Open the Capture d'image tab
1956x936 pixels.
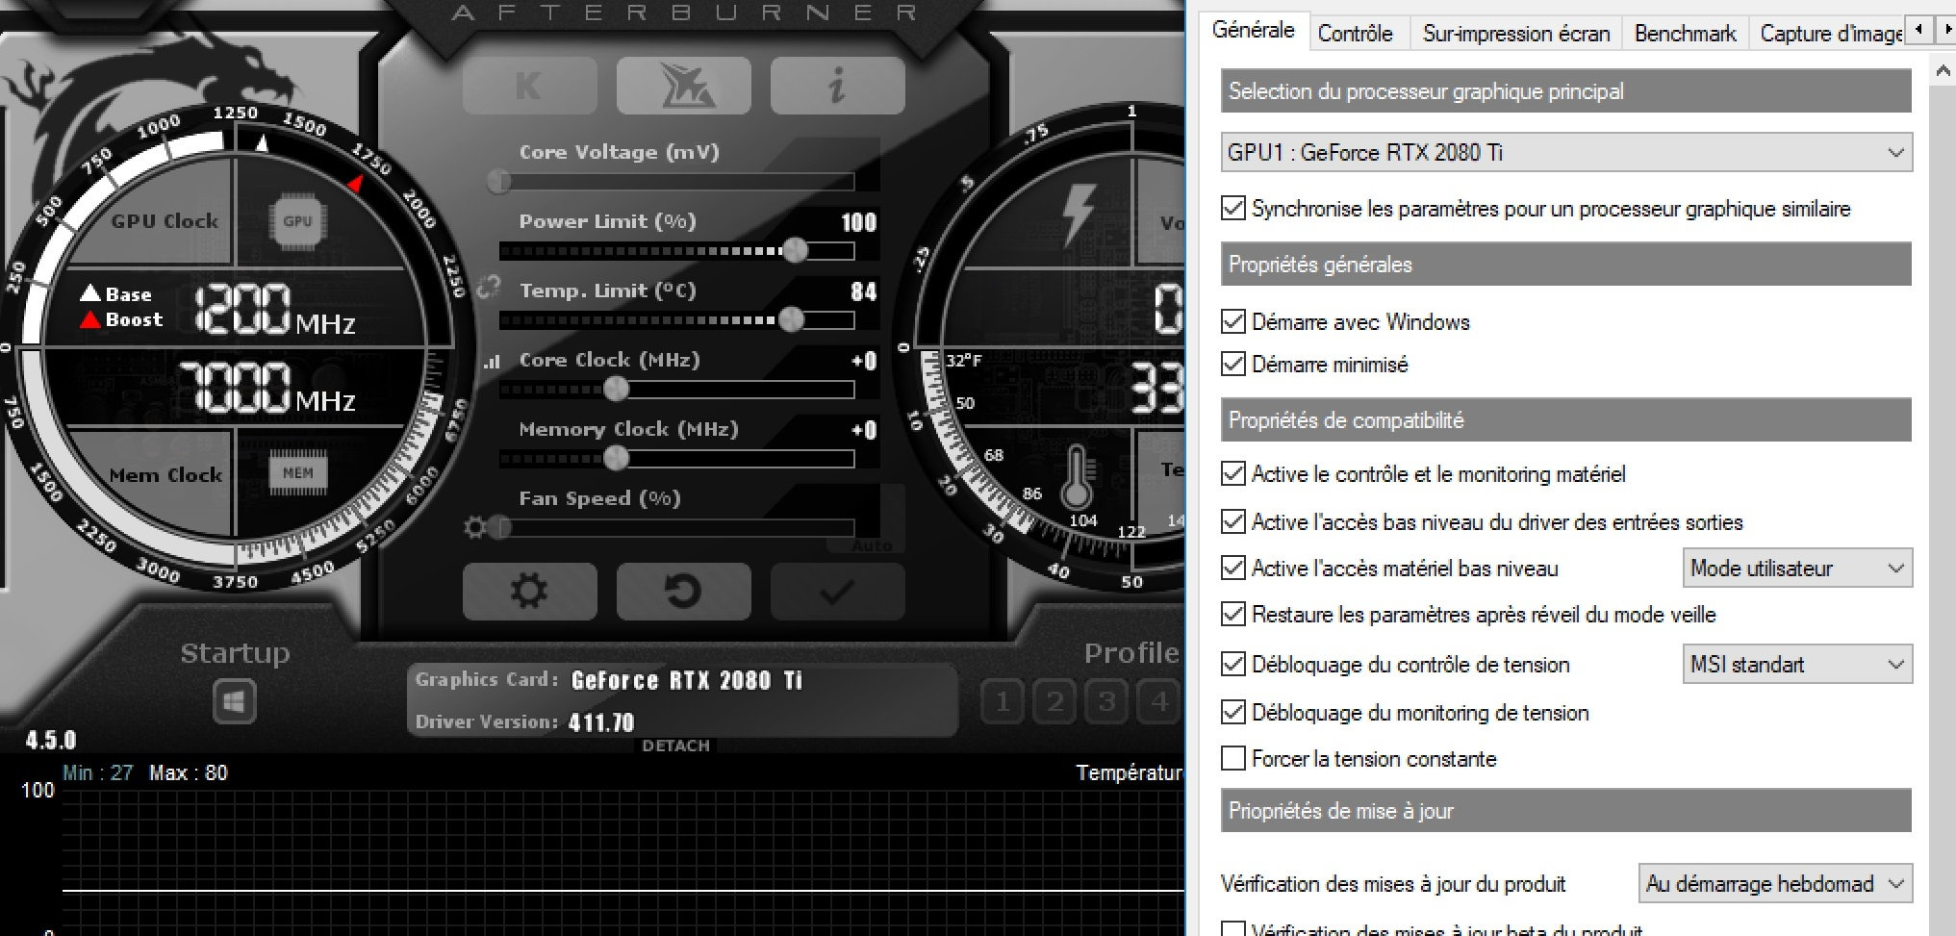click(1828, 34)
